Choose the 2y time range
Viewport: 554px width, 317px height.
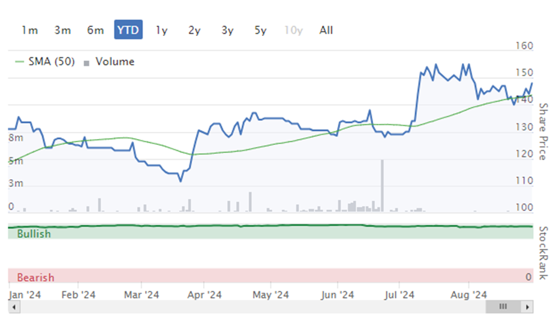[194, 30]
